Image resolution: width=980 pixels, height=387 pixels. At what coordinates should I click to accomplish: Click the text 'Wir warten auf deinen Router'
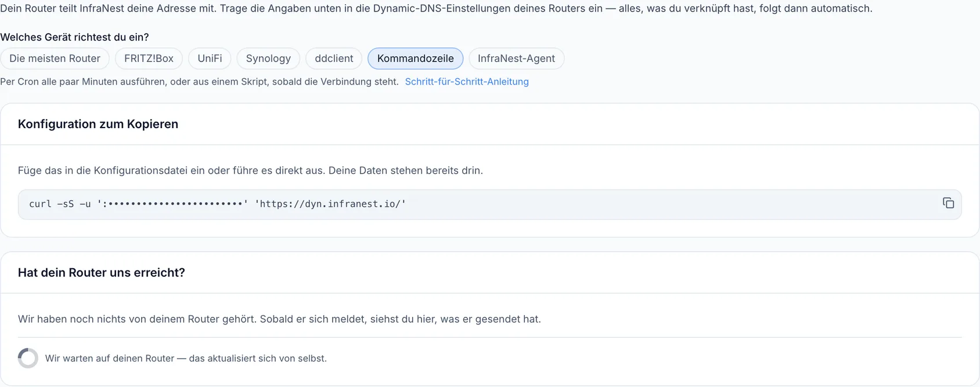coord(110,359)
